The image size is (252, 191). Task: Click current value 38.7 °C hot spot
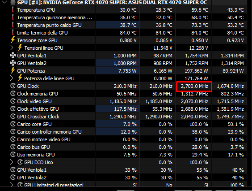(128, 25)
